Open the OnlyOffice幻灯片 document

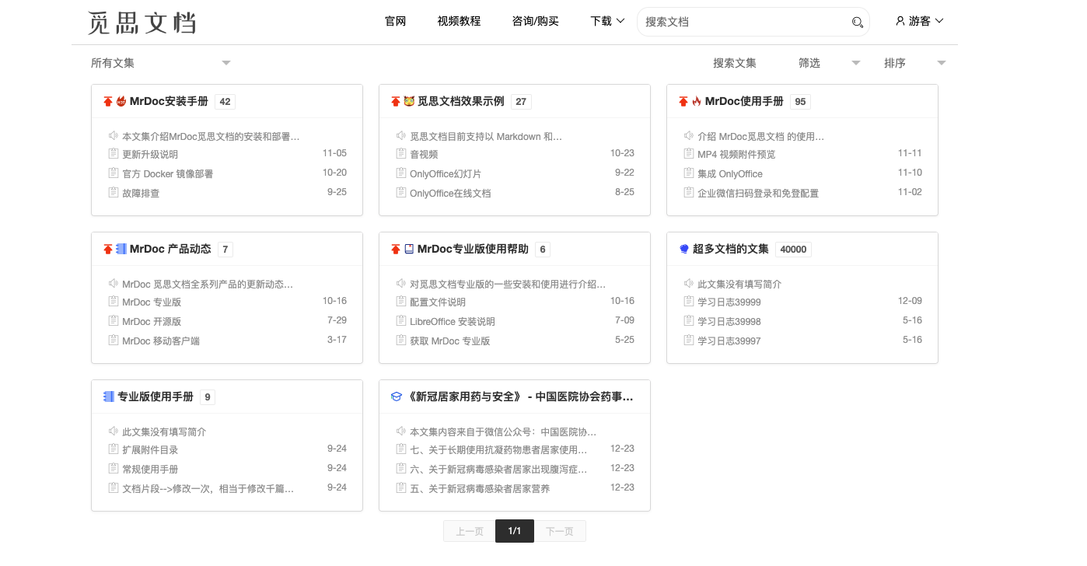coord(446,173)
